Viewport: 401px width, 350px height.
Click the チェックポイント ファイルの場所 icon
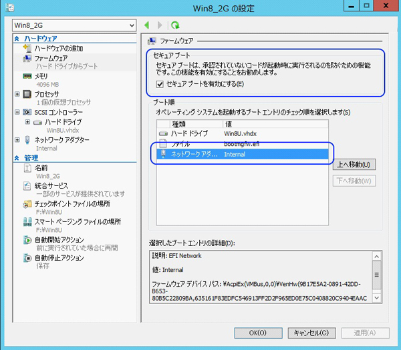(27, 204)
